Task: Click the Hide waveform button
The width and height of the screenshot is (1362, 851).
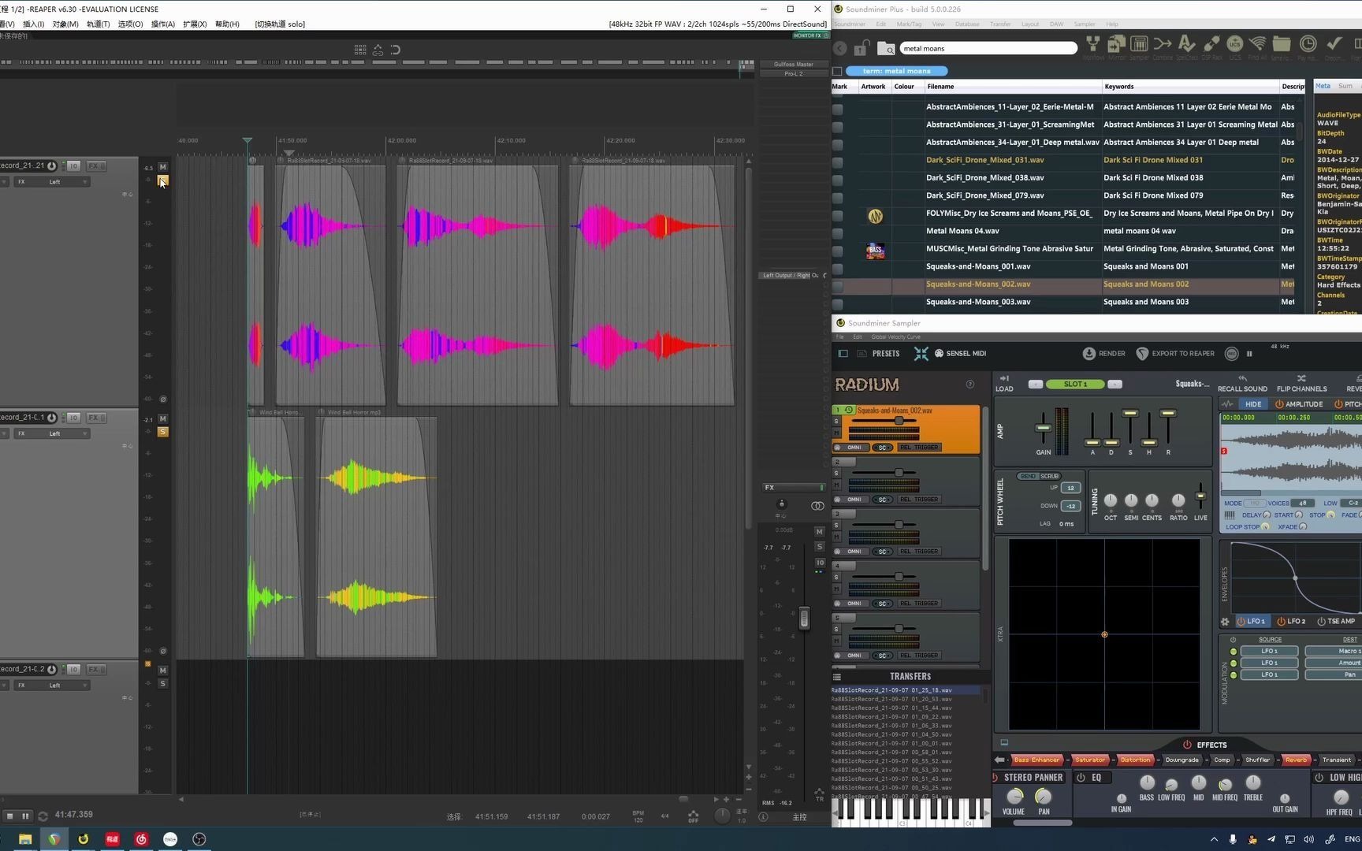Action: [1253, 404]
